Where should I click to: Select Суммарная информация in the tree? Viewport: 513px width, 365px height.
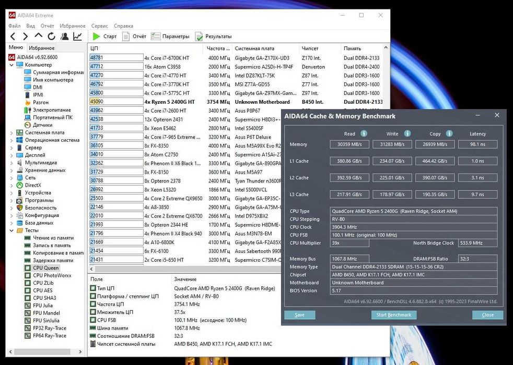click(54, 72)
